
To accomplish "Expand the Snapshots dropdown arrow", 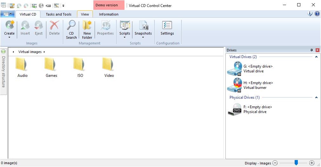I will tap(143, 37).
